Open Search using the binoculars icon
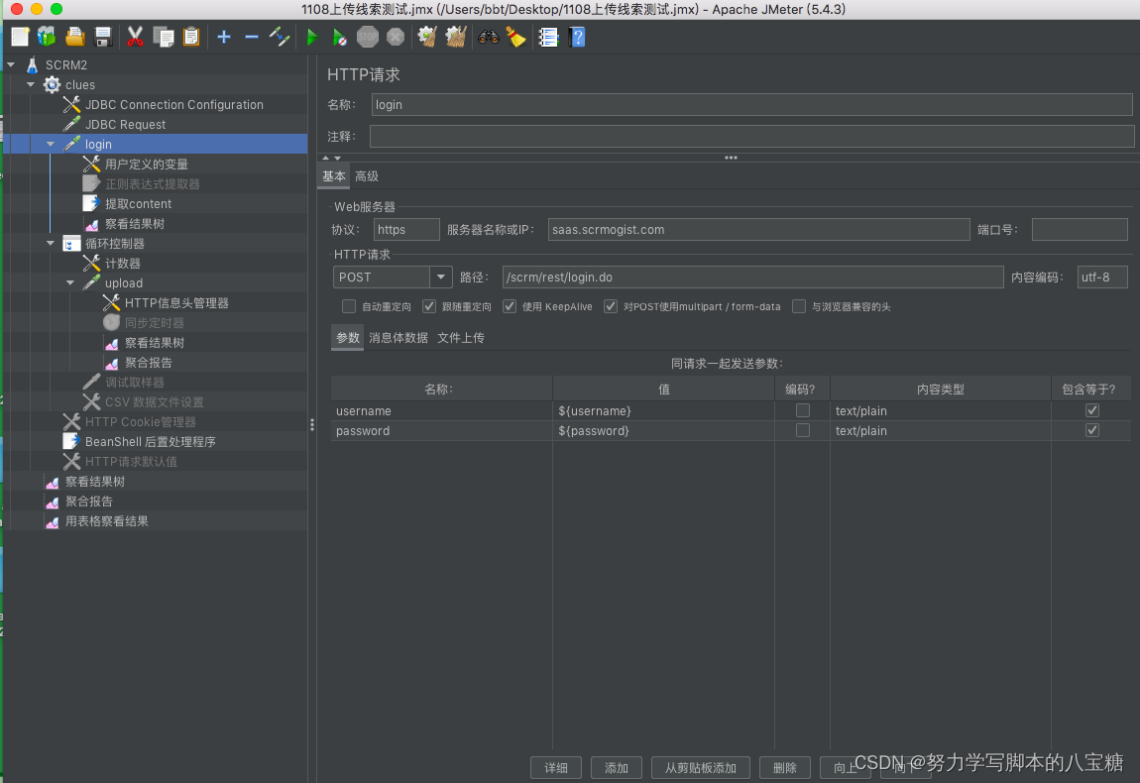 (488, 37)
